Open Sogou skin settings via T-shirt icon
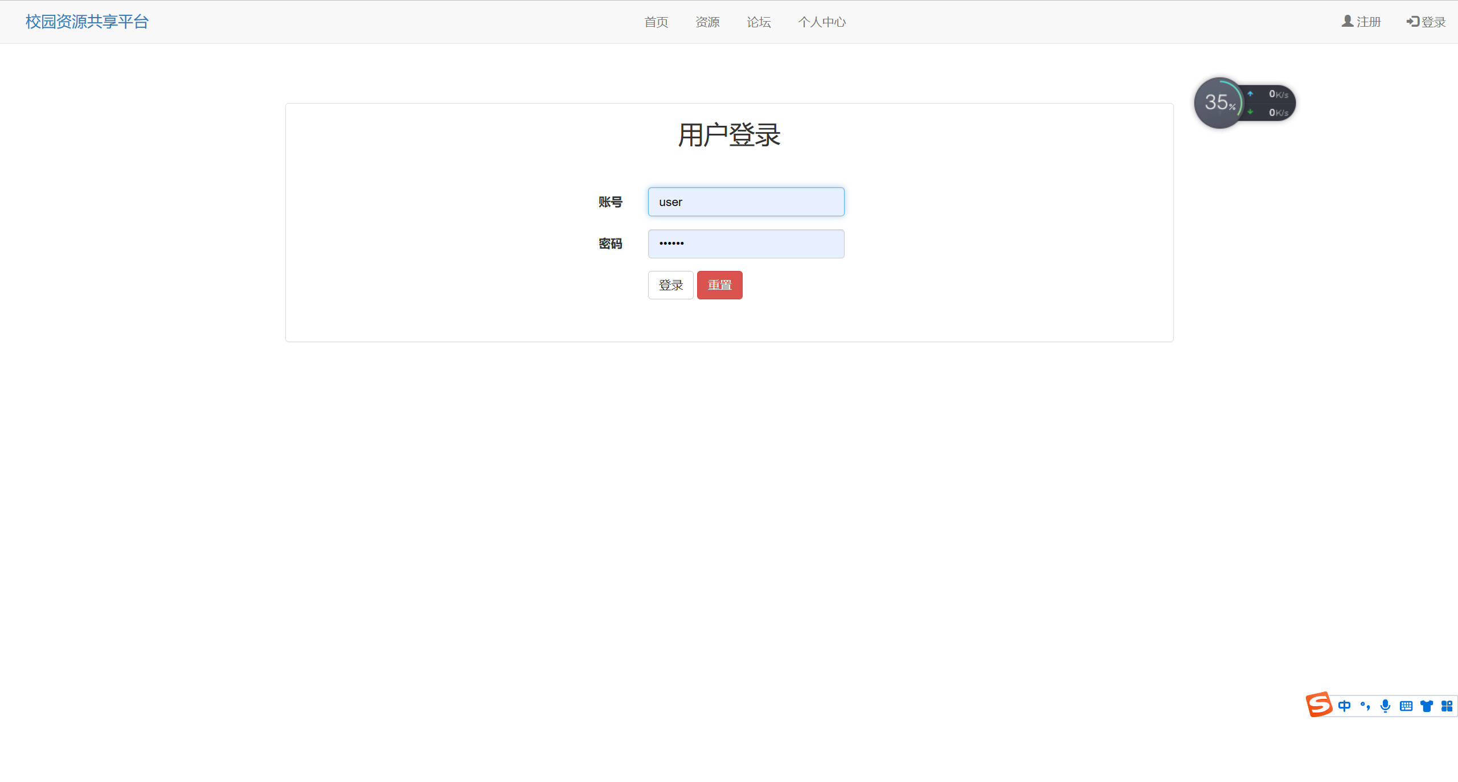Image resolution: width=1458 pixels, height=782 pixels. [x=1426, y=706]
